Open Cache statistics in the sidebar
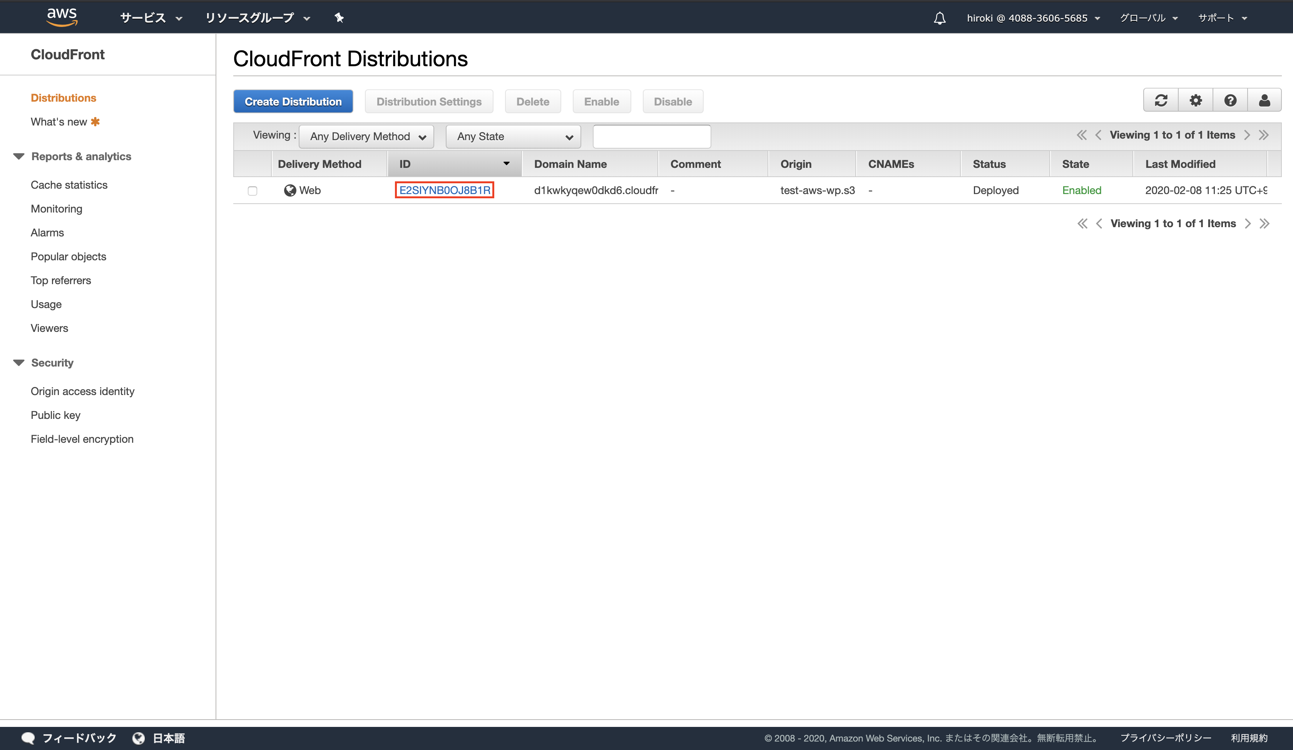Screen dimensions: 1293x750 pos(69,185)
